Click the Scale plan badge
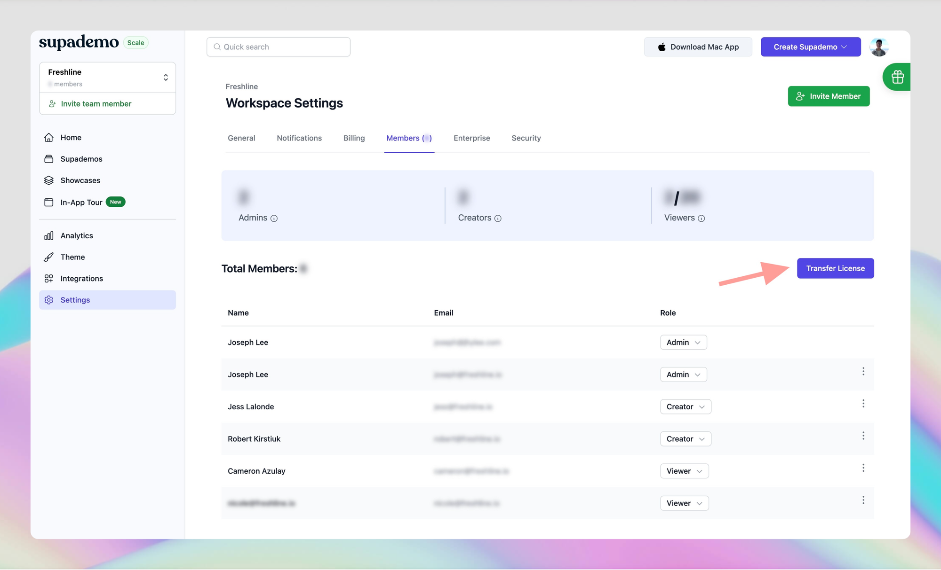 [x=136, y=43]
